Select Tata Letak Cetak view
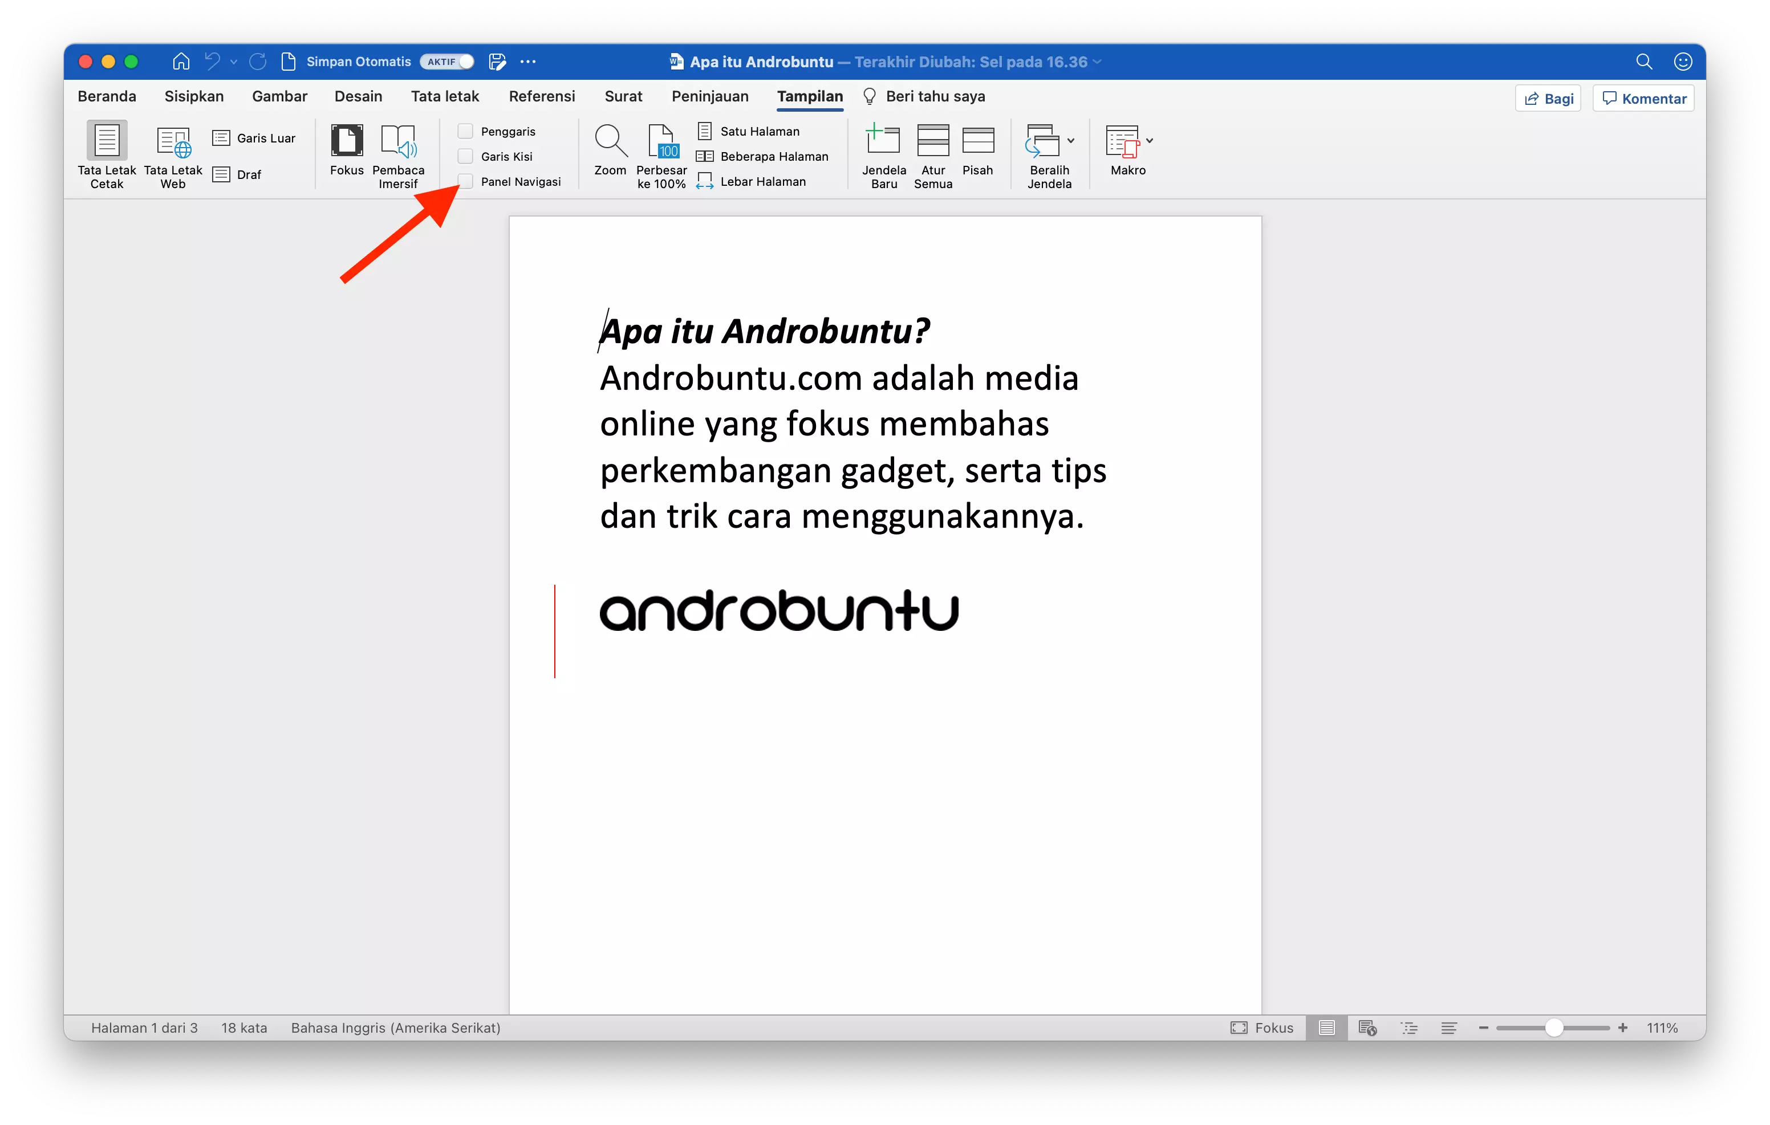The image size is (1770, 1125). click(x=107, y=156)
